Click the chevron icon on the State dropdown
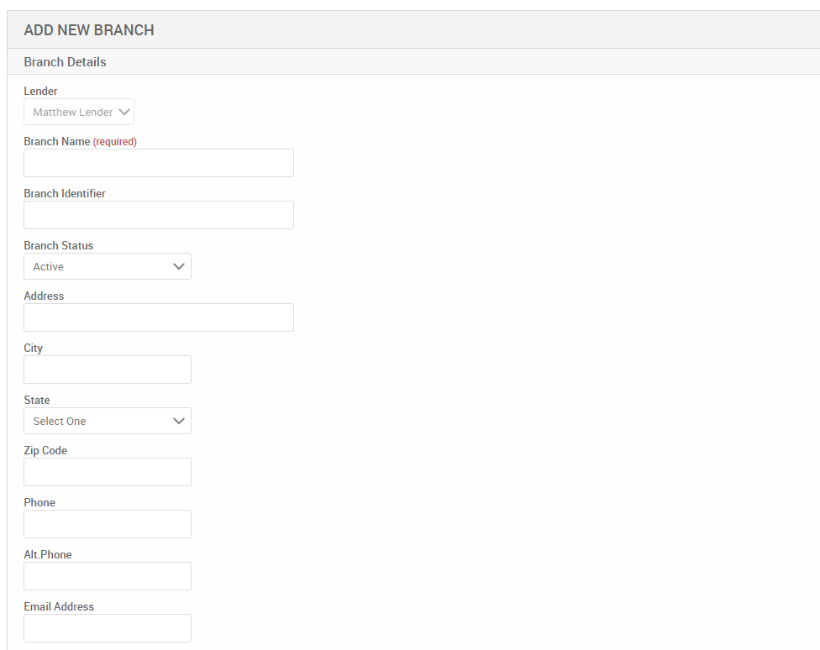 (x=178, y=421)
